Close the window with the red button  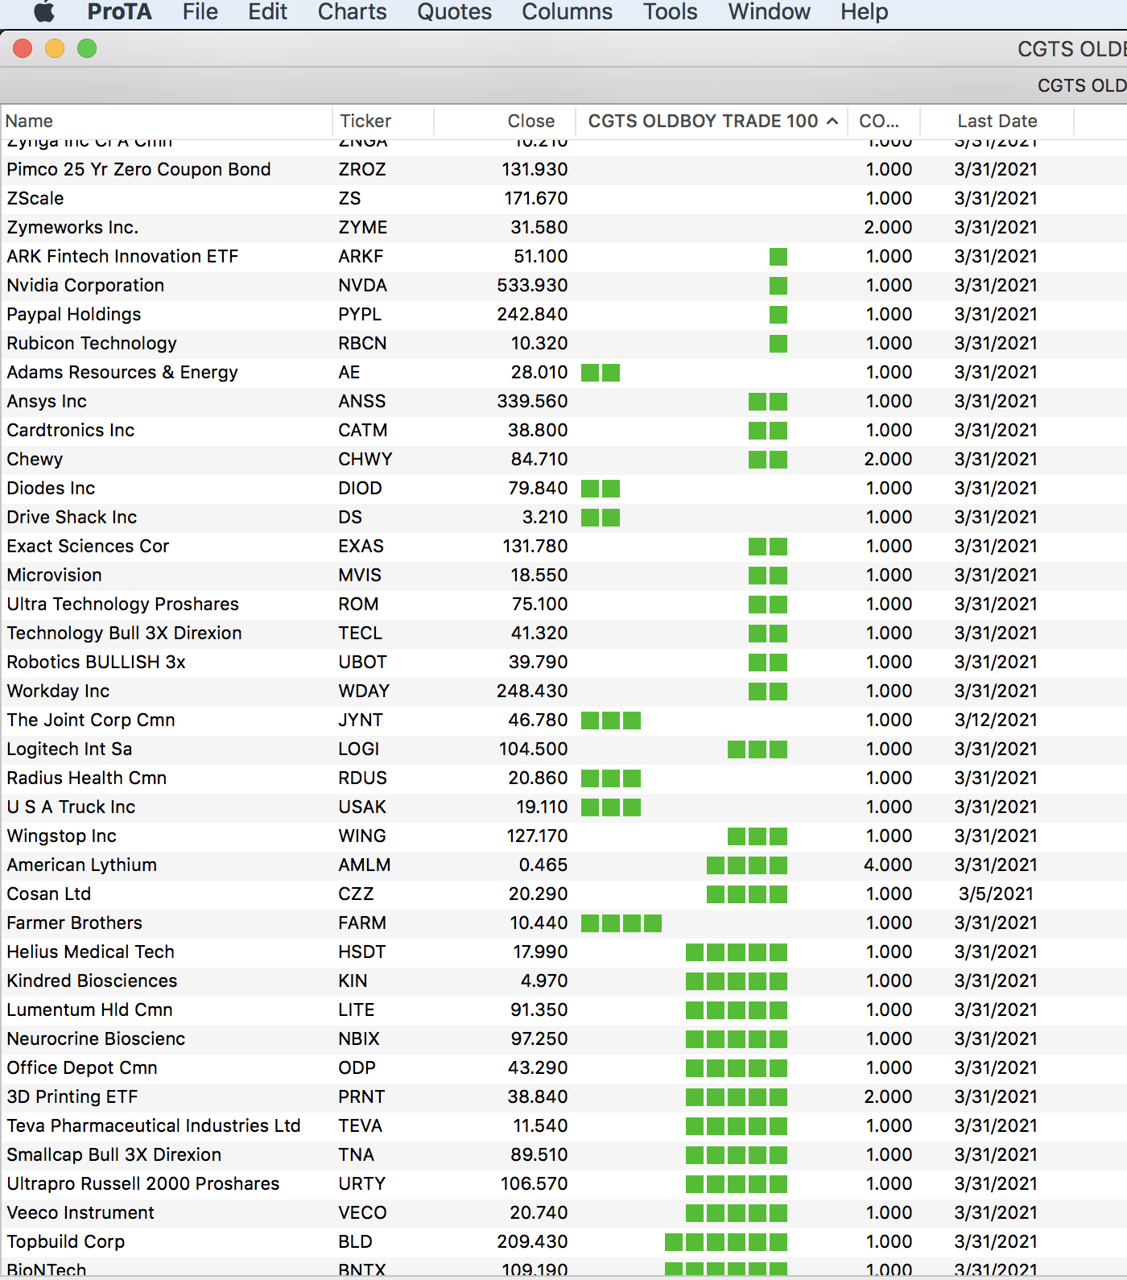tap(23, 49)
